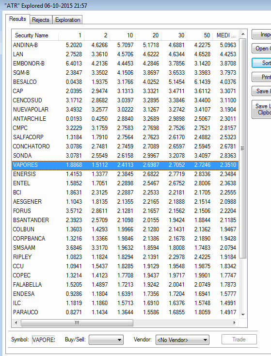Click vertical scrollbar down arrow

click(x=243, y=314)
